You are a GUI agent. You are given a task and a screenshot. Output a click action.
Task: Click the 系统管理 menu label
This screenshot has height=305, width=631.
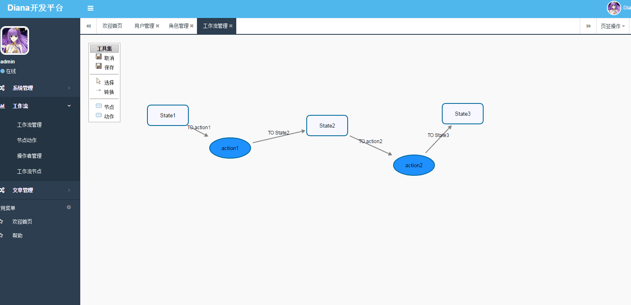coord(23,88)
